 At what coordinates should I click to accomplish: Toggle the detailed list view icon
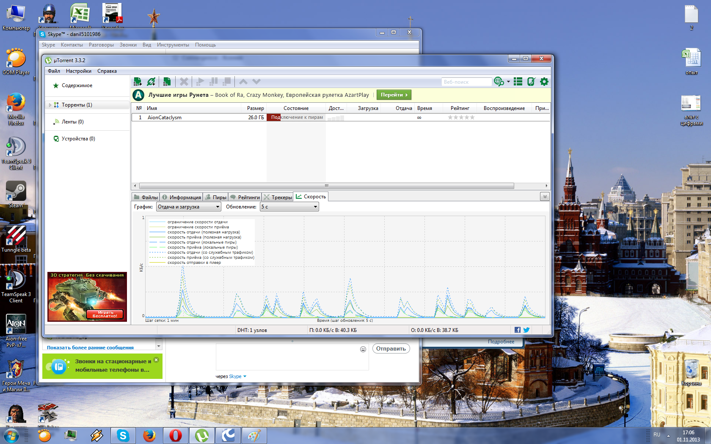(518, 82)
